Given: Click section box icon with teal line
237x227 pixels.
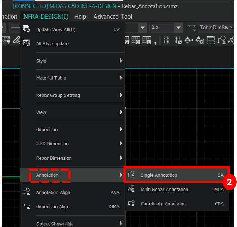Looking at the screenshot, I should (x=210, y=40).
